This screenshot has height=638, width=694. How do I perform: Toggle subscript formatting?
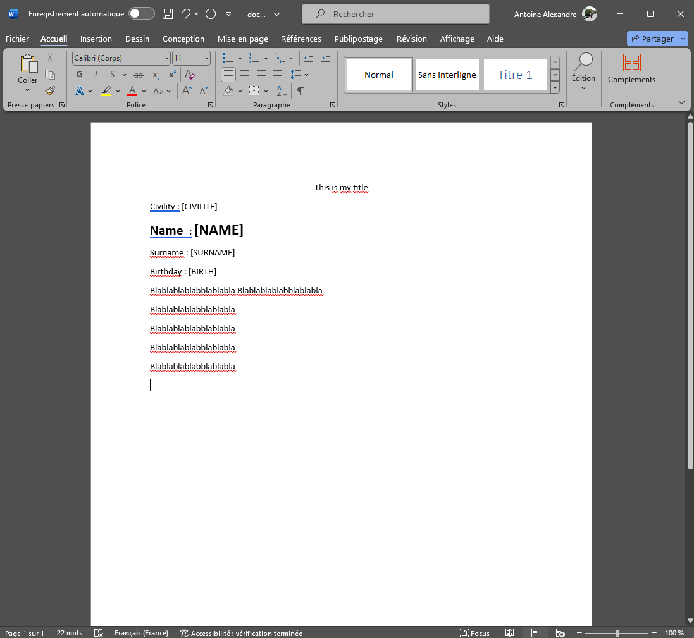coord(155,75)
